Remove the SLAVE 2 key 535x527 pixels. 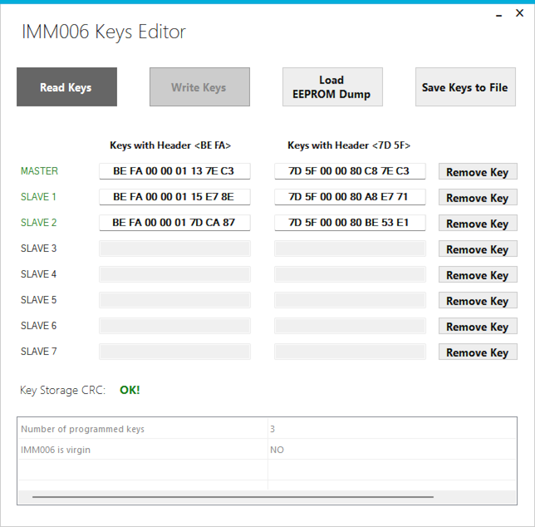478,224
